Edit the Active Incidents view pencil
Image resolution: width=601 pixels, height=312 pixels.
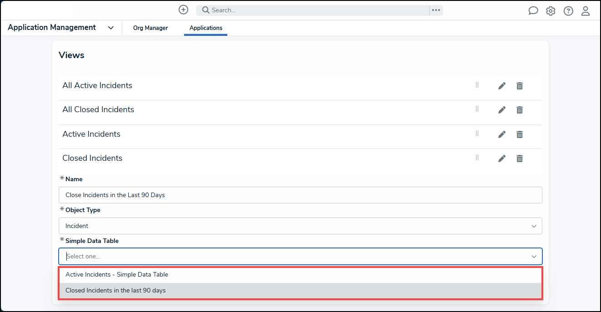(x=502, y=134)
